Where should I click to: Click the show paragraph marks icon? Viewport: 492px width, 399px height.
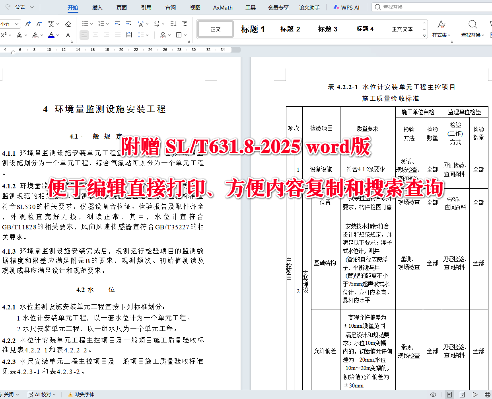[x=184, y=24]
